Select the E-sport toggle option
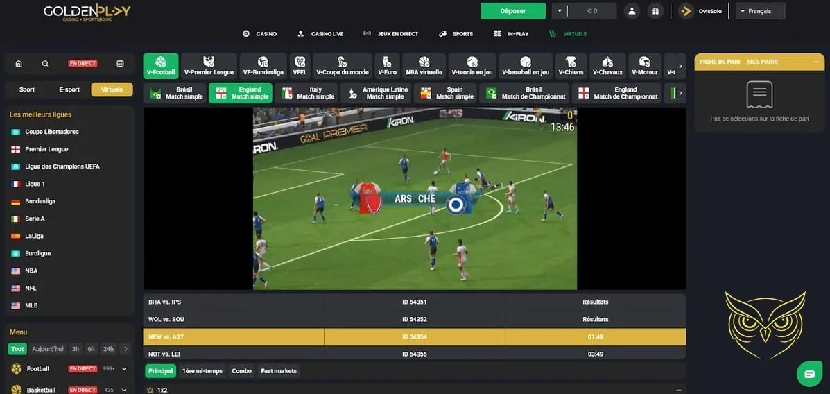The width and height of the screenshot is (830, 394). (69, 89)
